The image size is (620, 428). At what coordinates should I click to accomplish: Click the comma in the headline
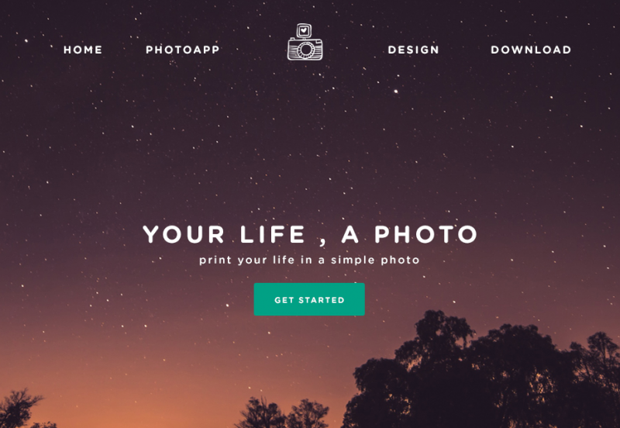point(322,242)
